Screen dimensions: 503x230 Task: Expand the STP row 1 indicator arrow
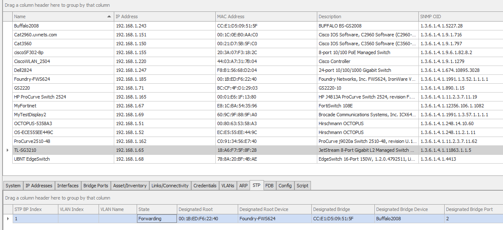(8, 219)
